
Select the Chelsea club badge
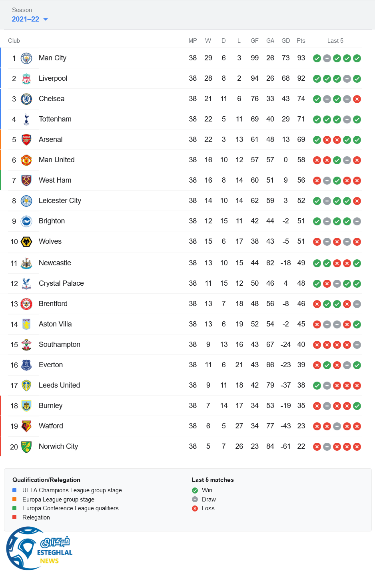pos(26,99)
